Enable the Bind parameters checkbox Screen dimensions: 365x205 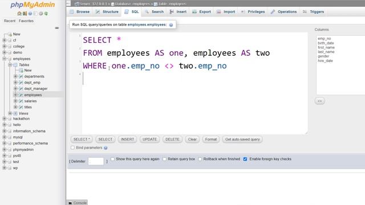point(72,147)
